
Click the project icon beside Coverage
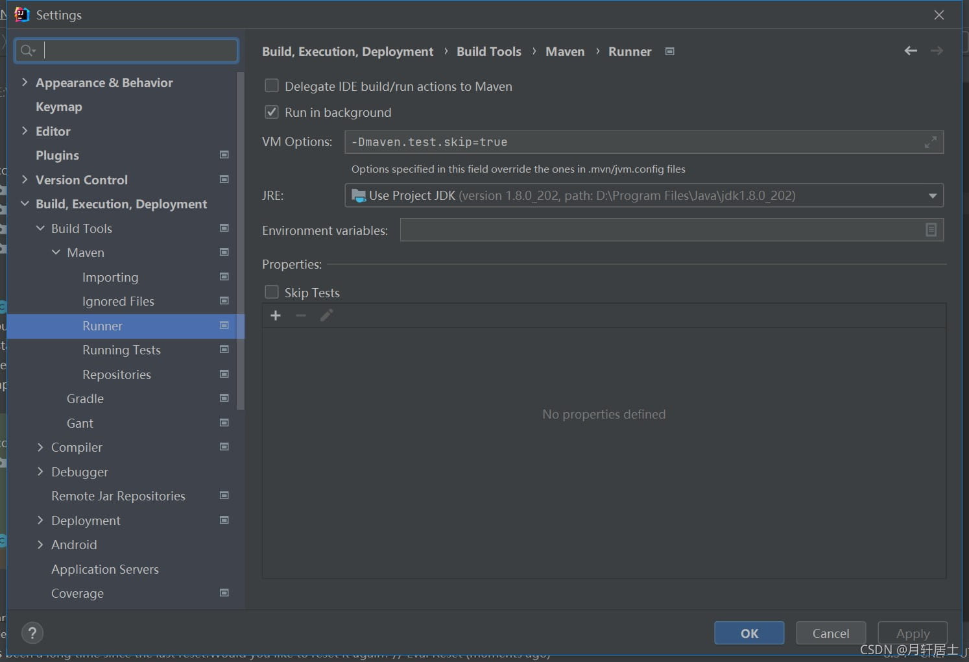(x=224, y=593)
